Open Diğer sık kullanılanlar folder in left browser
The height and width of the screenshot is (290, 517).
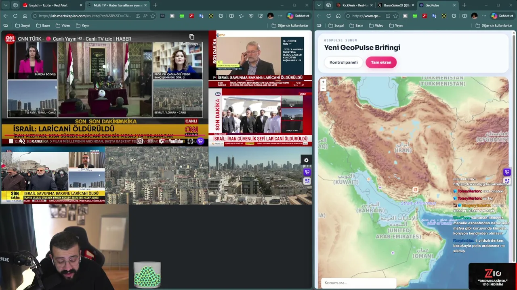(x=290, y=25)
